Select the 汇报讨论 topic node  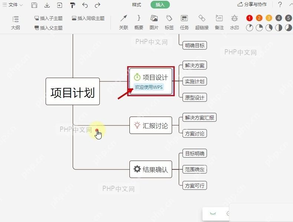coord(151,125)
